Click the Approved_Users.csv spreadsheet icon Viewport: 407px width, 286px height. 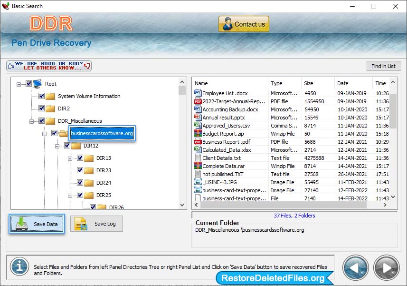point(198,125)
